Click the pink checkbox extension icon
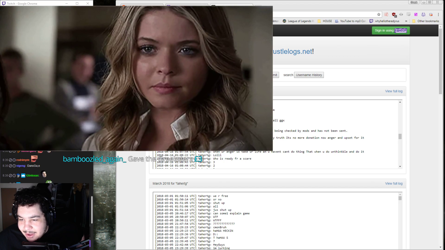Viewport: 445px width, 250px height. tap(416, 14)
